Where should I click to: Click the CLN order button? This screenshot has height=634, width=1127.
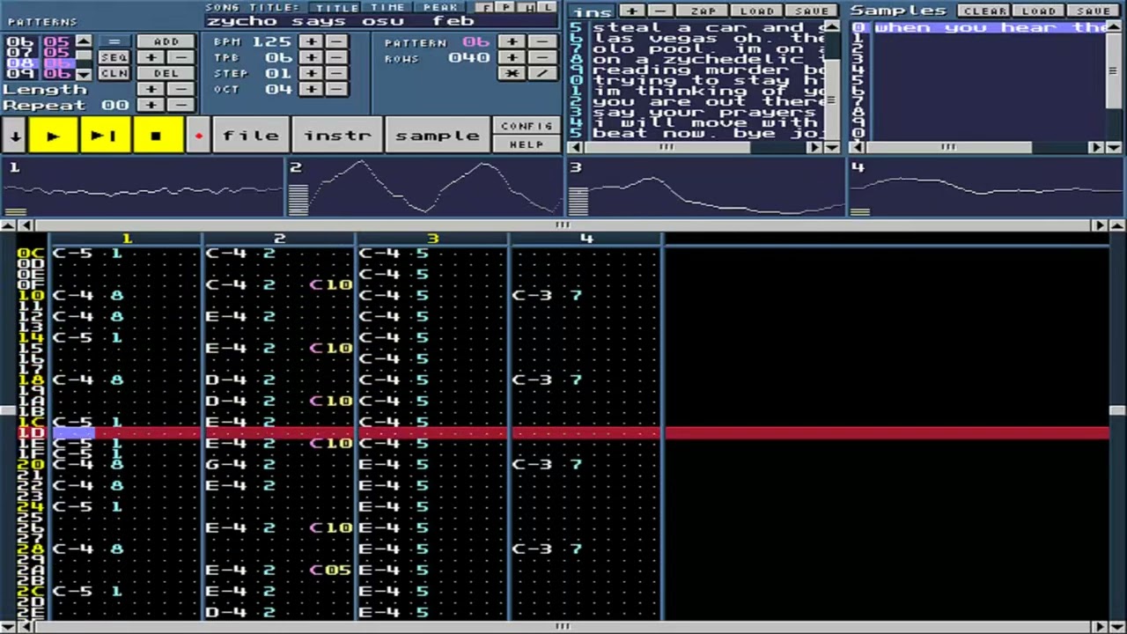(x=114, y=73)
